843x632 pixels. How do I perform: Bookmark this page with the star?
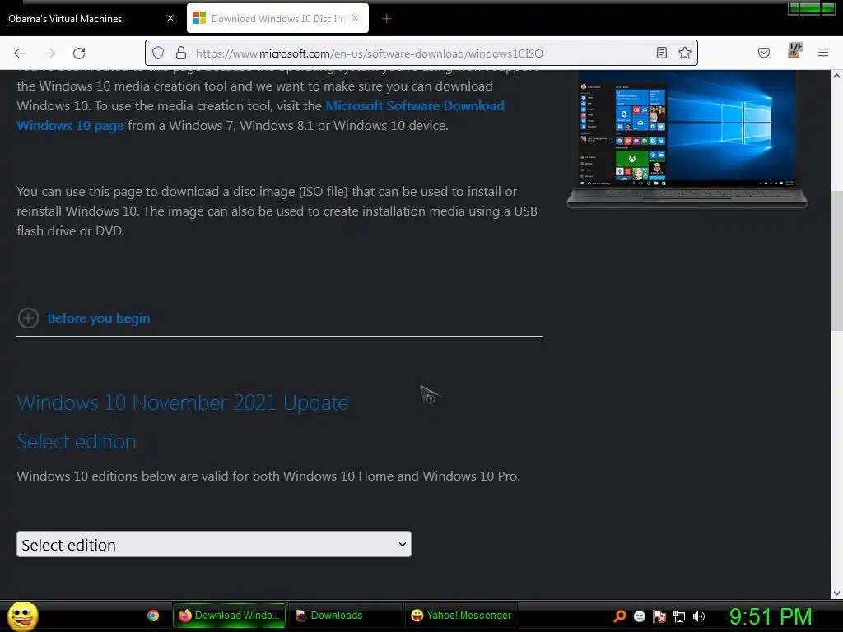tap(684, 53)
